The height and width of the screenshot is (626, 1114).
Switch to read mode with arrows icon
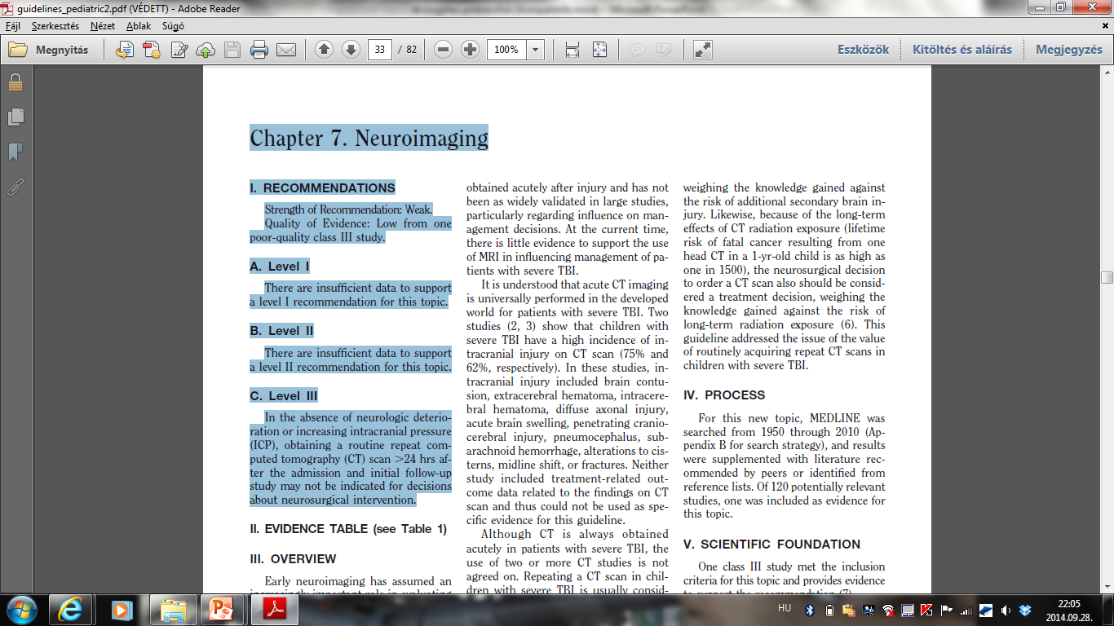tap(702, 50)
